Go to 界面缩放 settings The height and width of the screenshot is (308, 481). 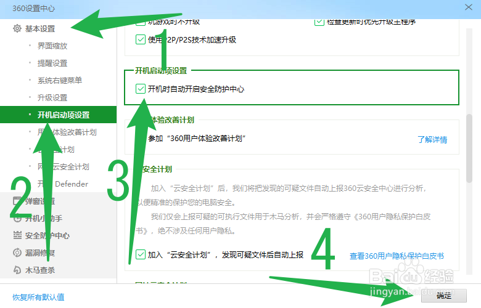pyautogui.click(x=52, y=46)
